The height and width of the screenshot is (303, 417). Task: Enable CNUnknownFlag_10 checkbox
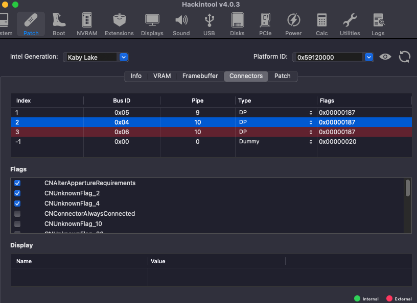coord(17,224)
